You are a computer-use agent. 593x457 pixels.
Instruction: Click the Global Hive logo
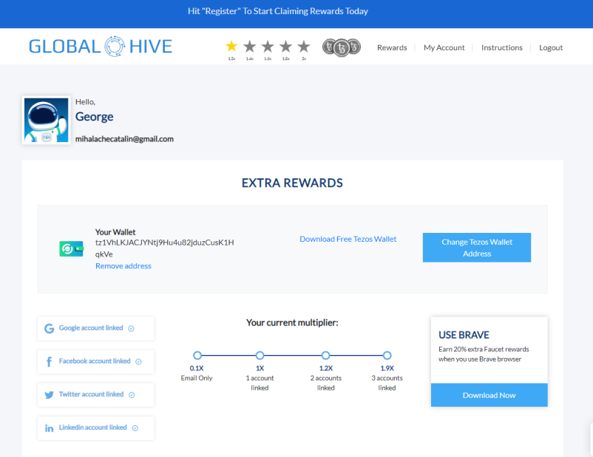101,47
